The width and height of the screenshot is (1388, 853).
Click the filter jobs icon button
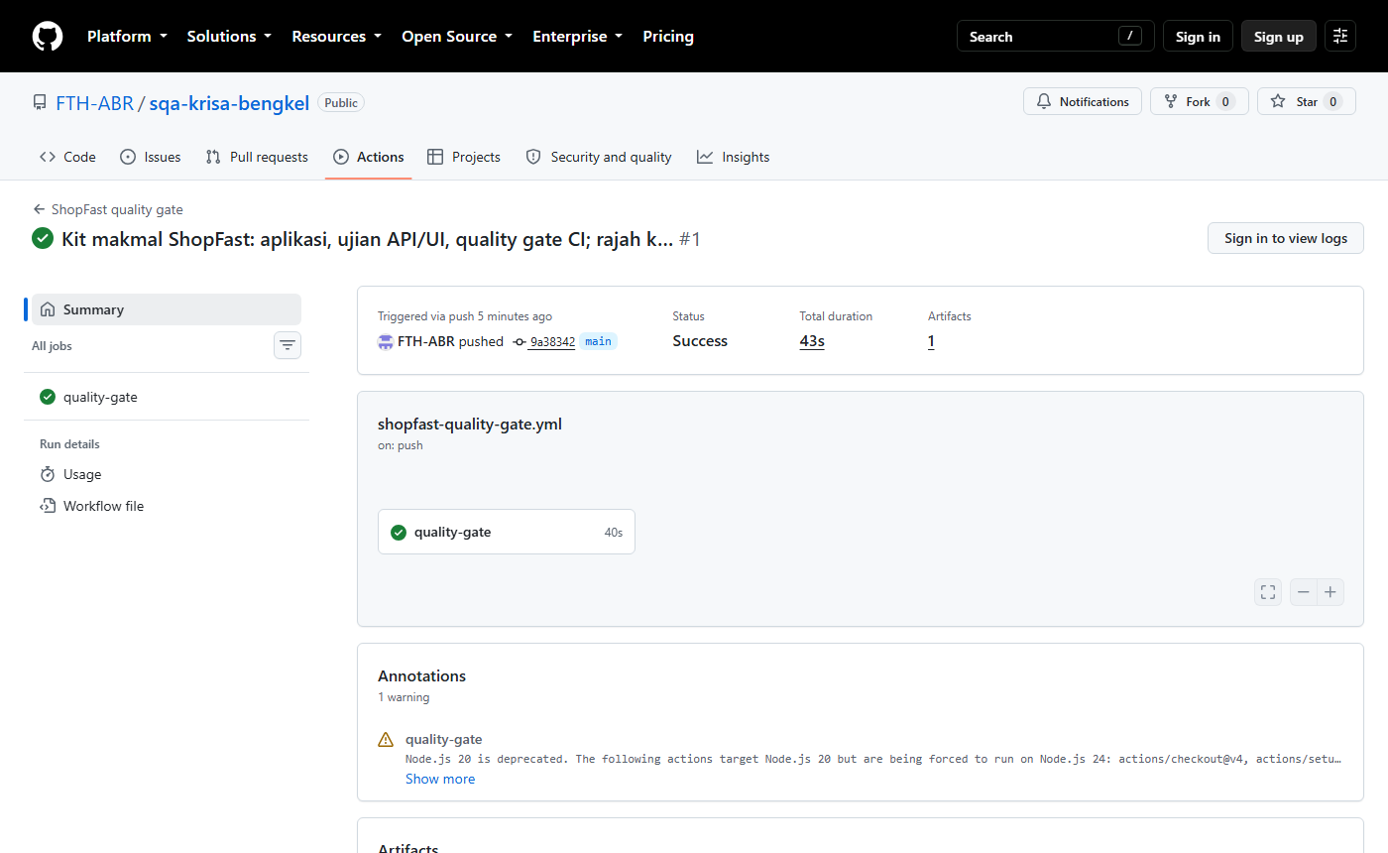288,345
